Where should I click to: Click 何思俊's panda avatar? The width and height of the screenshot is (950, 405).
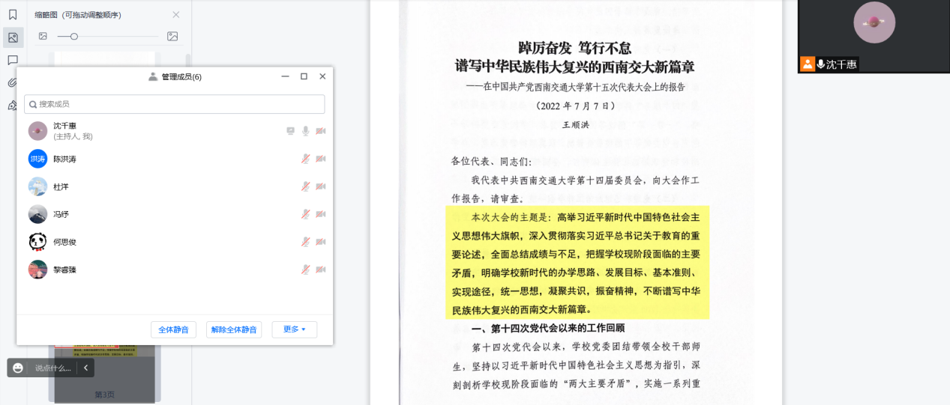point(37,242)
